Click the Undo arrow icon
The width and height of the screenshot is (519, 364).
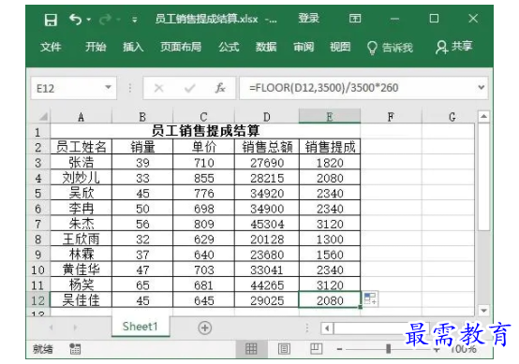coord(75,20)
